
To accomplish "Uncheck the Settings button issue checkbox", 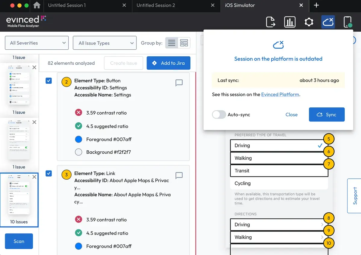I will click(49, 81).
